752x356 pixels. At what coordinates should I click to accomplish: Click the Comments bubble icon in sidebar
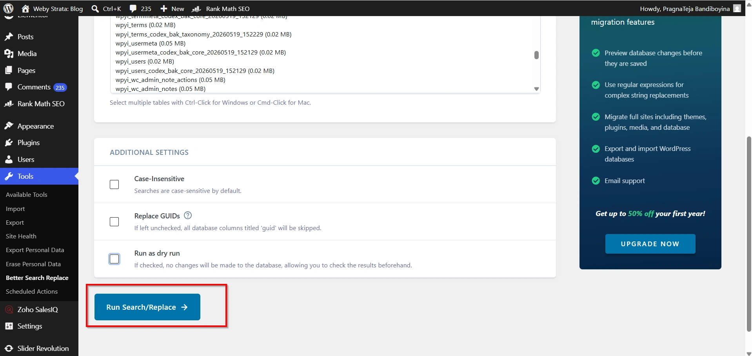click(x=9, y=87)
